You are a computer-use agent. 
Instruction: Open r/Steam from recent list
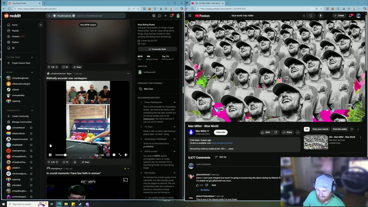point(16,90)
